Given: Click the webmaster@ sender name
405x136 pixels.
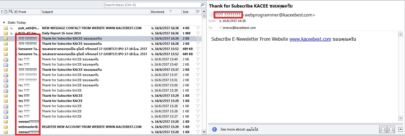Looking at the screenshot, I should (x=29, y=127).
